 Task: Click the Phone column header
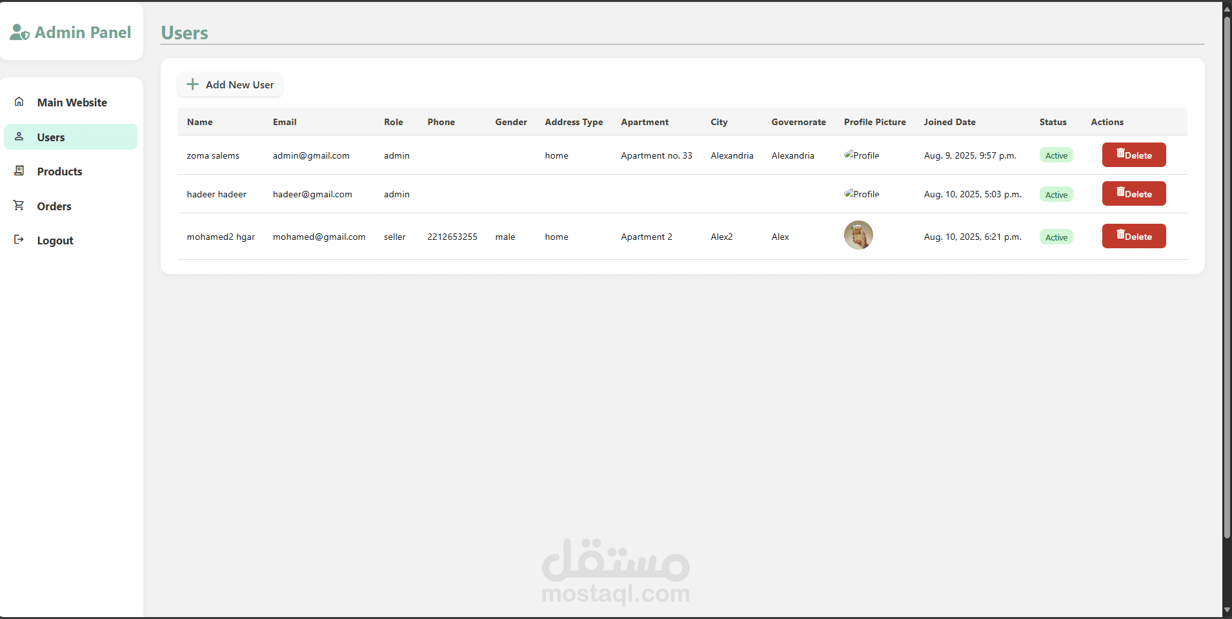441,122
